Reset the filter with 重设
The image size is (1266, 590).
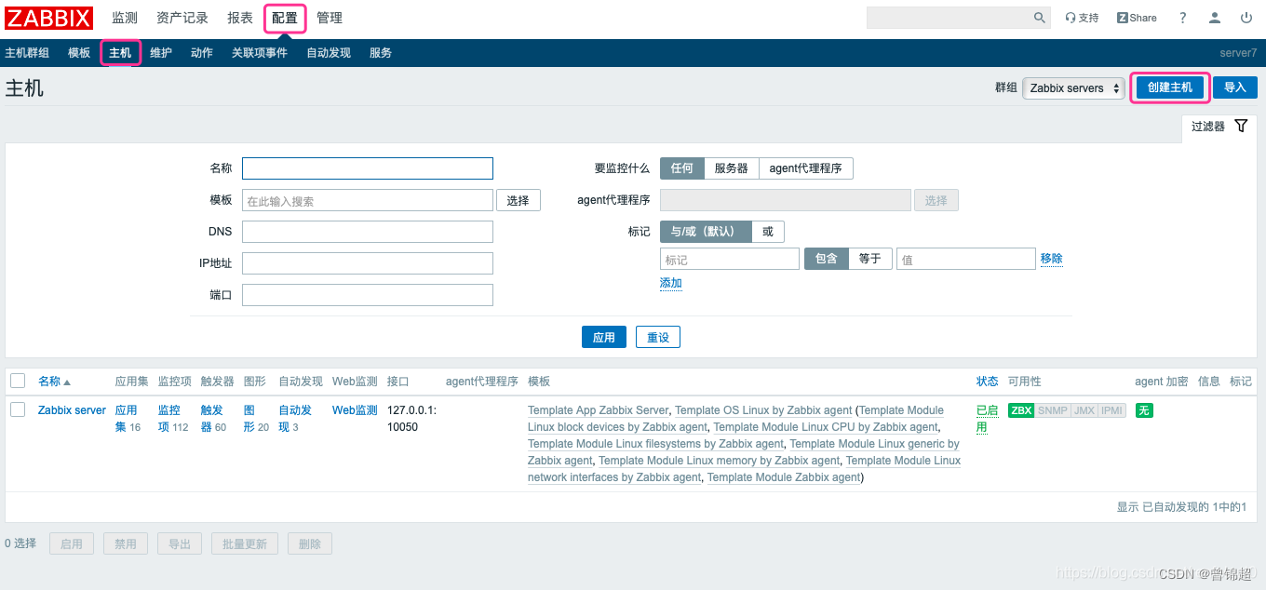pos(658,337)
